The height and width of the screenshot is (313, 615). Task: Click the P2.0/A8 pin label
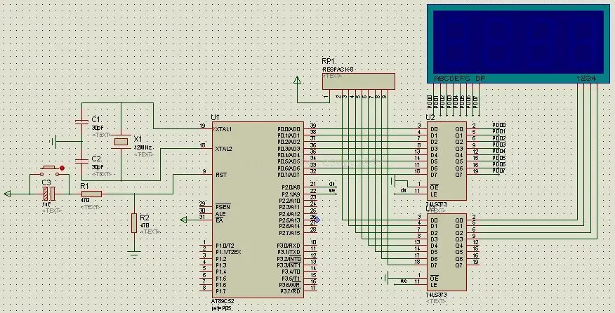tap(291, 187)
